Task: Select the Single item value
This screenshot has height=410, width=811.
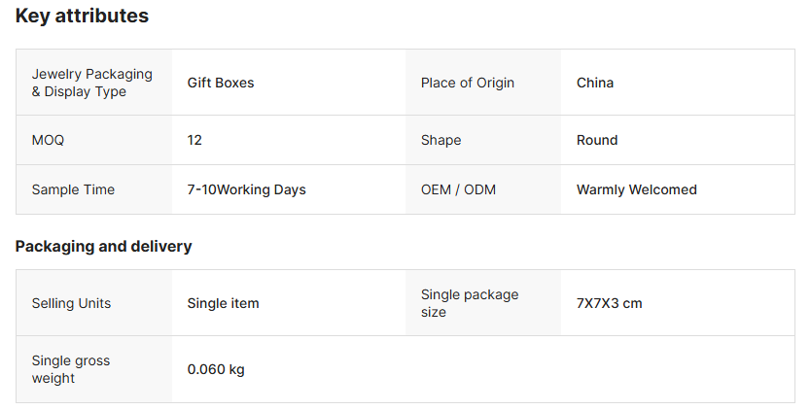Action: tap(223, 303)
